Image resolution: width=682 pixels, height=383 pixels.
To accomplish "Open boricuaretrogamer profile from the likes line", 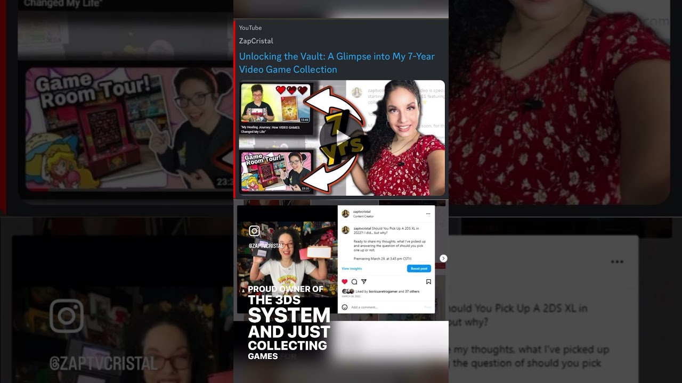I will coord(383,292).
